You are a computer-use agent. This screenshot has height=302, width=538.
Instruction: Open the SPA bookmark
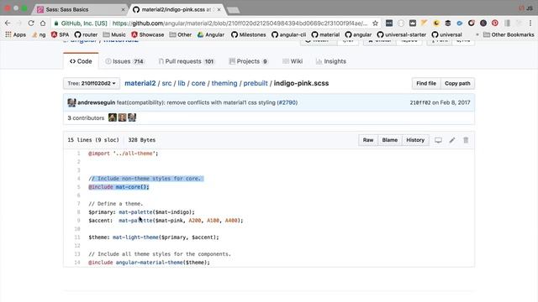(60, 34)
